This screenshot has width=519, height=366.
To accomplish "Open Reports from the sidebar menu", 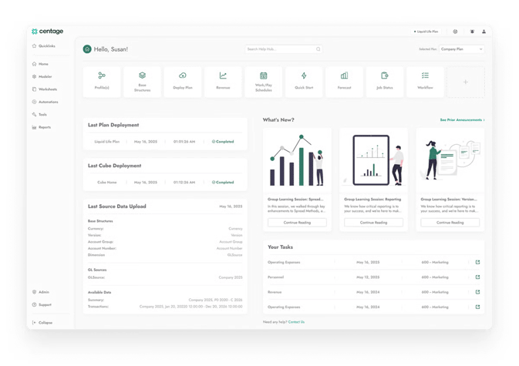I will click(x=44, y=127).
